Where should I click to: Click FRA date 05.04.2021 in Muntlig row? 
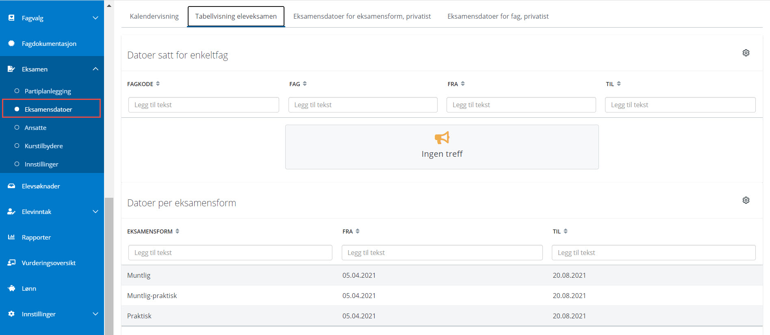(x=359, y=275)
